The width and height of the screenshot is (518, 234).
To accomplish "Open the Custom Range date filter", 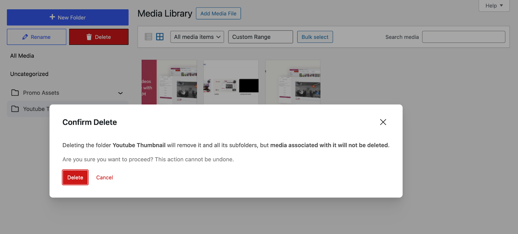I will (260, 37).
